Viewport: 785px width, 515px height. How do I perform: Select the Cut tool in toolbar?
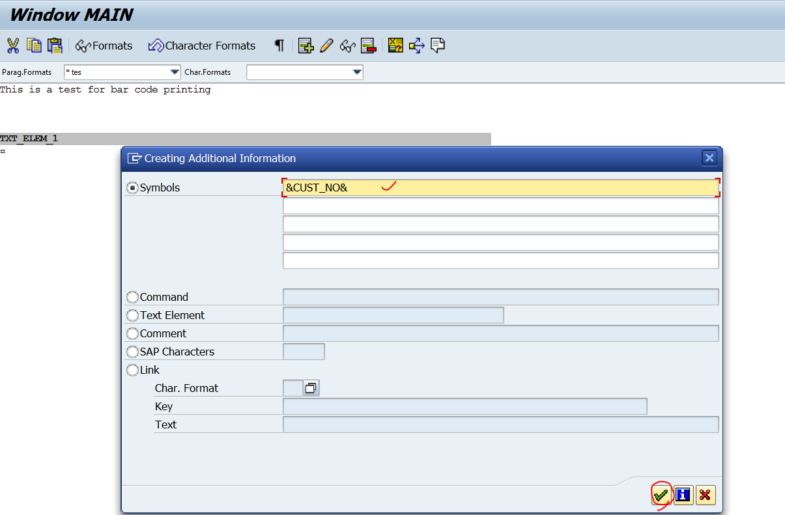[x=13, y=46]
